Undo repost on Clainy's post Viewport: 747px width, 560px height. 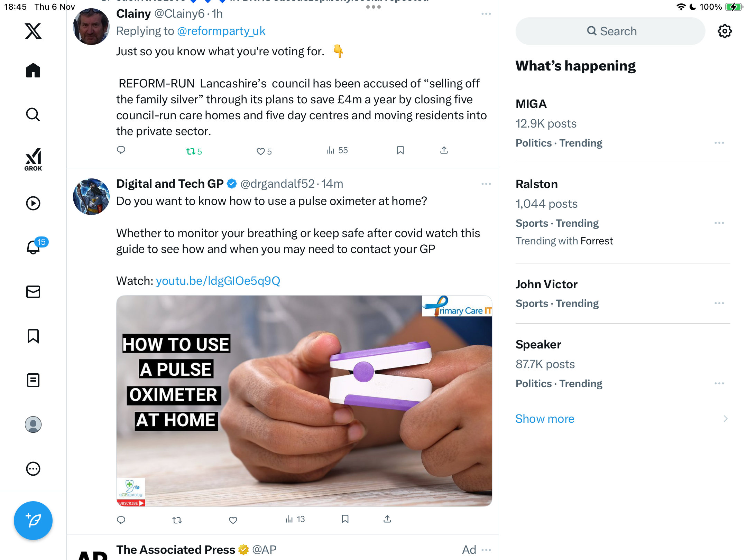191,151
